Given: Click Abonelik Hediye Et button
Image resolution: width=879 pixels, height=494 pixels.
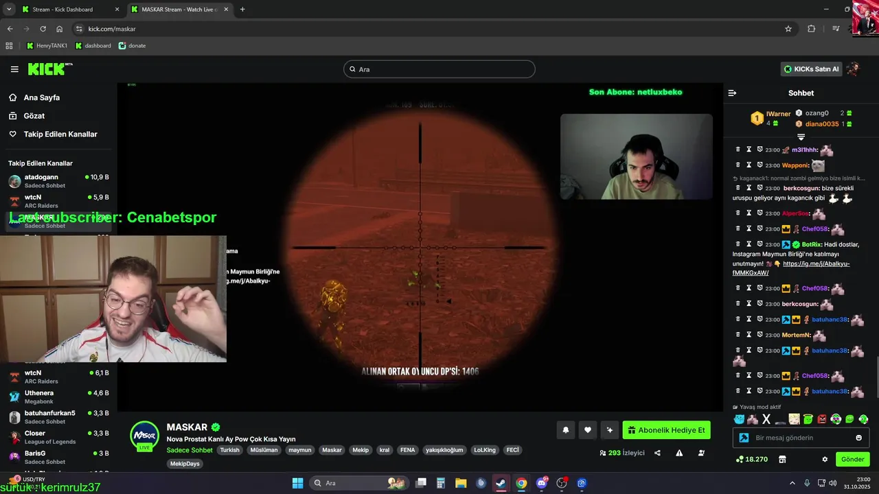Looking at the screenshot, I should [x=666, y=430].
